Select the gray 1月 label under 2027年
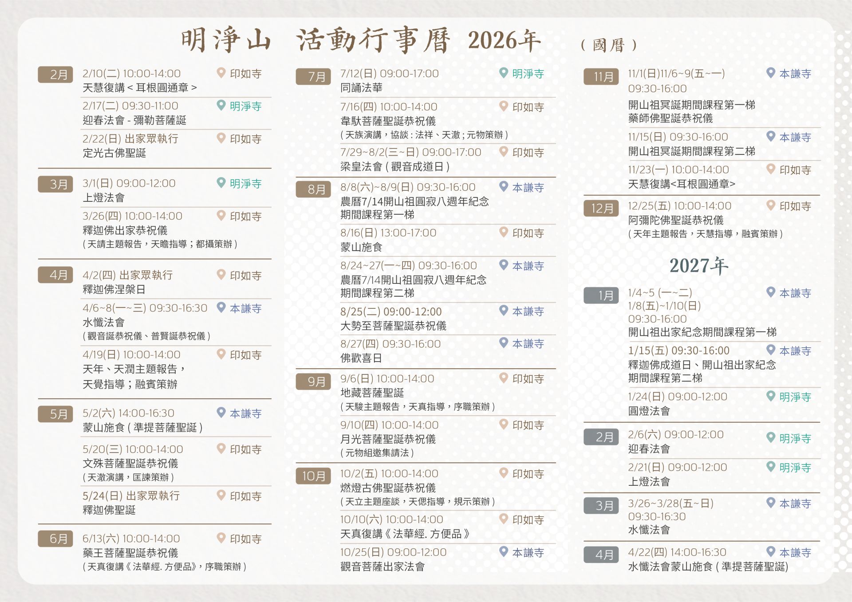This screenshot has height=602, width=852. [x=601, y=295]
